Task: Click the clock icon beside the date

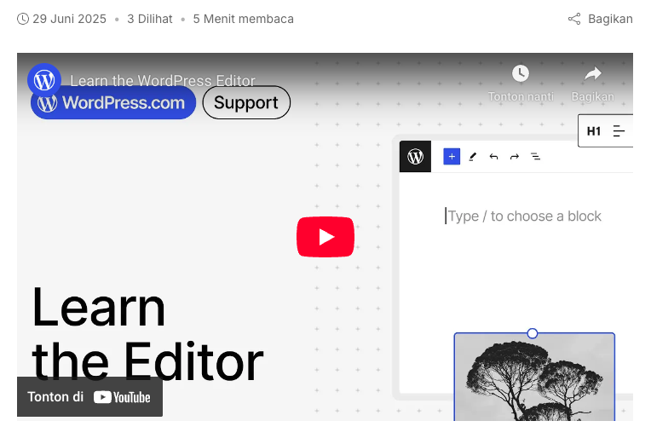Action: pyautogui.click(x=23, y=19)
